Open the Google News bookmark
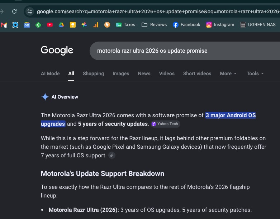 (x=27, y=25)
